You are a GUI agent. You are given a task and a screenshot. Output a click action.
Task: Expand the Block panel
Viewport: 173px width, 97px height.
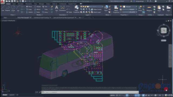[x=108, y=15]
